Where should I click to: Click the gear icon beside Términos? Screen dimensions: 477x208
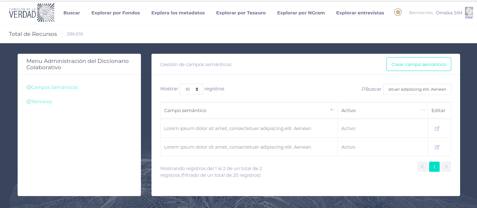[x=29, y=102]
